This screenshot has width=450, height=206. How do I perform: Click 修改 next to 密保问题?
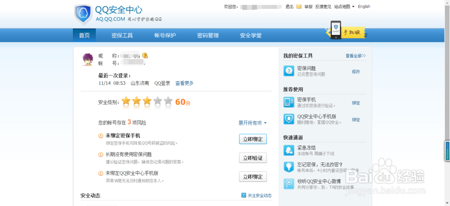[356, 72]
